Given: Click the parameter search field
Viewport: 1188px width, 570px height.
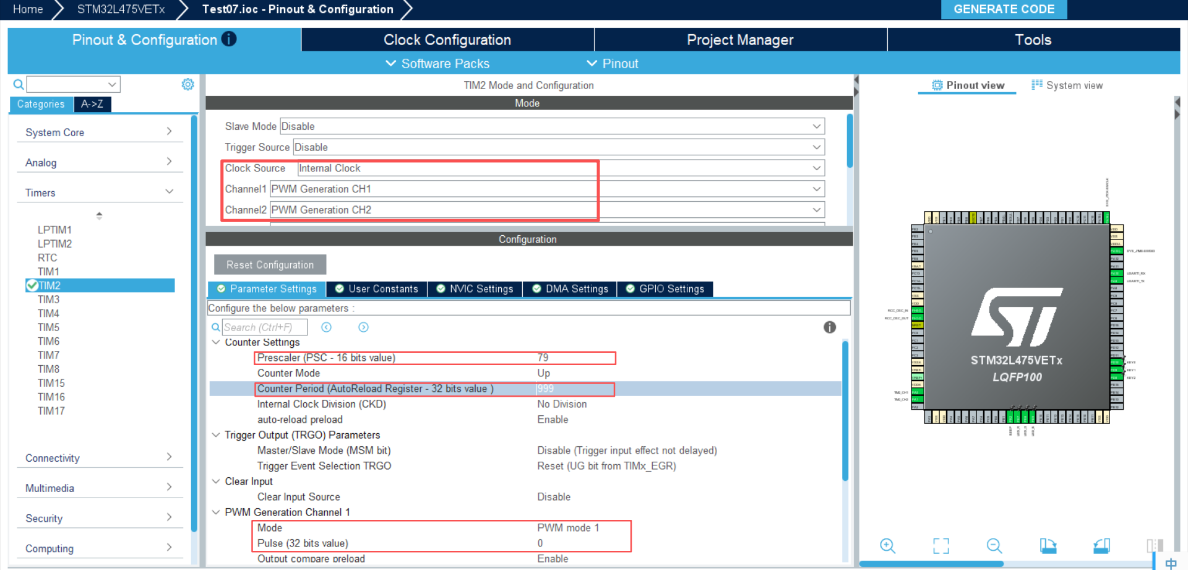Looking at the screenshot, I should coord(264,327).
